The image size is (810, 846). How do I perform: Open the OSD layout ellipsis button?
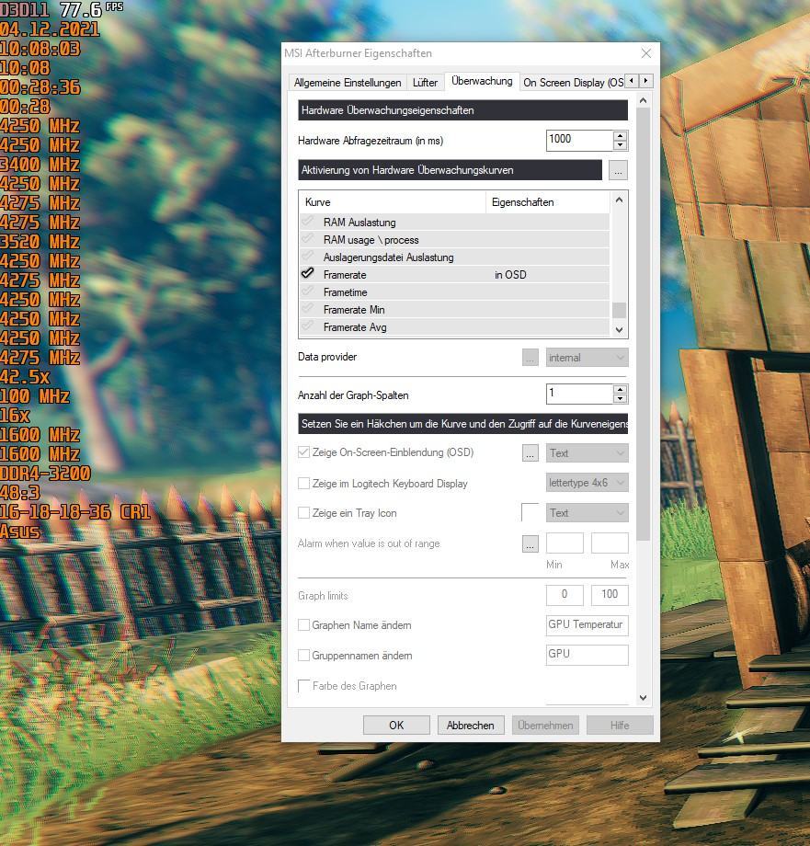click(x=530, y=453)
